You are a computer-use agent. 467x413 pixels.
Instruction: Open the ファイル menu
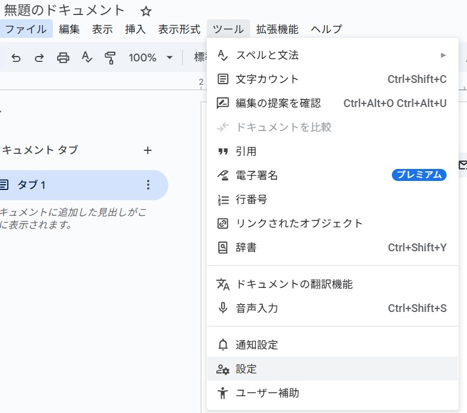pos(26,29)
